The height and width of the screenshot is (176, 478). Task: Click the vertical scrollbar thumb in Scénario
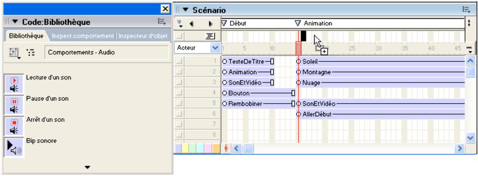(470, 72)
